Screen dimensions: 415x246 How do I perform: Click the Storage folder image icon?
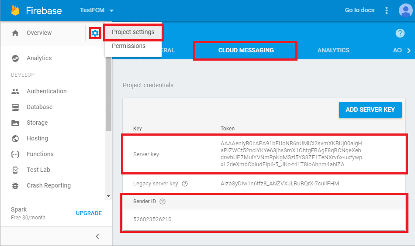(x=15, y=123)
